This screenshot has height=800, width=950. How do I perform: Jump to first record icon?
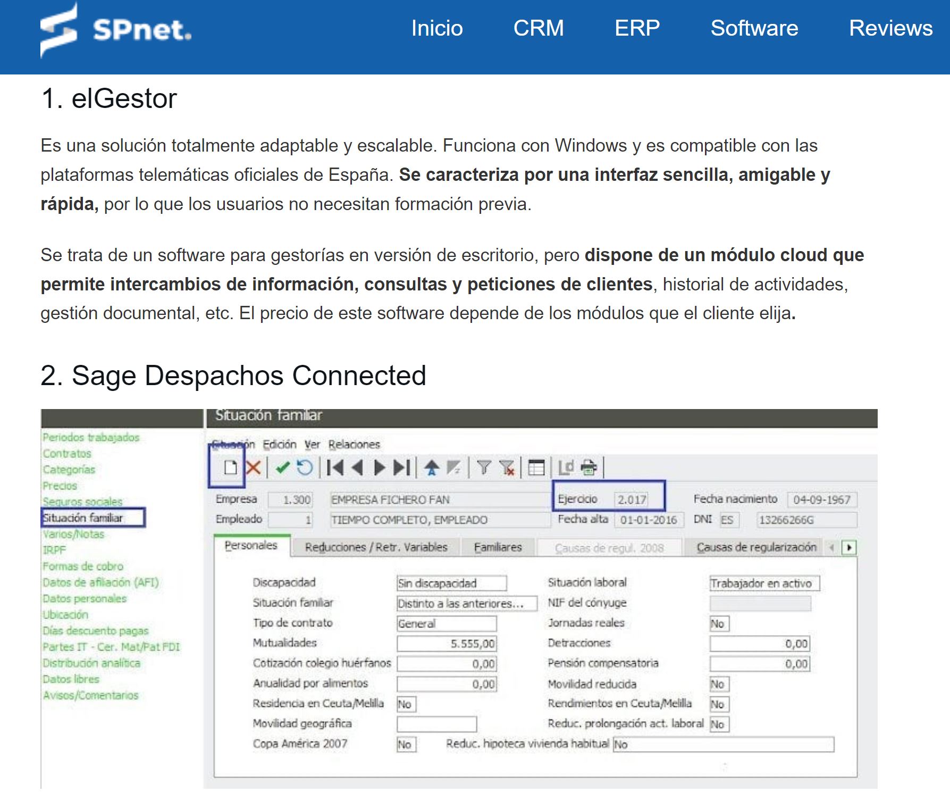tap(335, 468)
